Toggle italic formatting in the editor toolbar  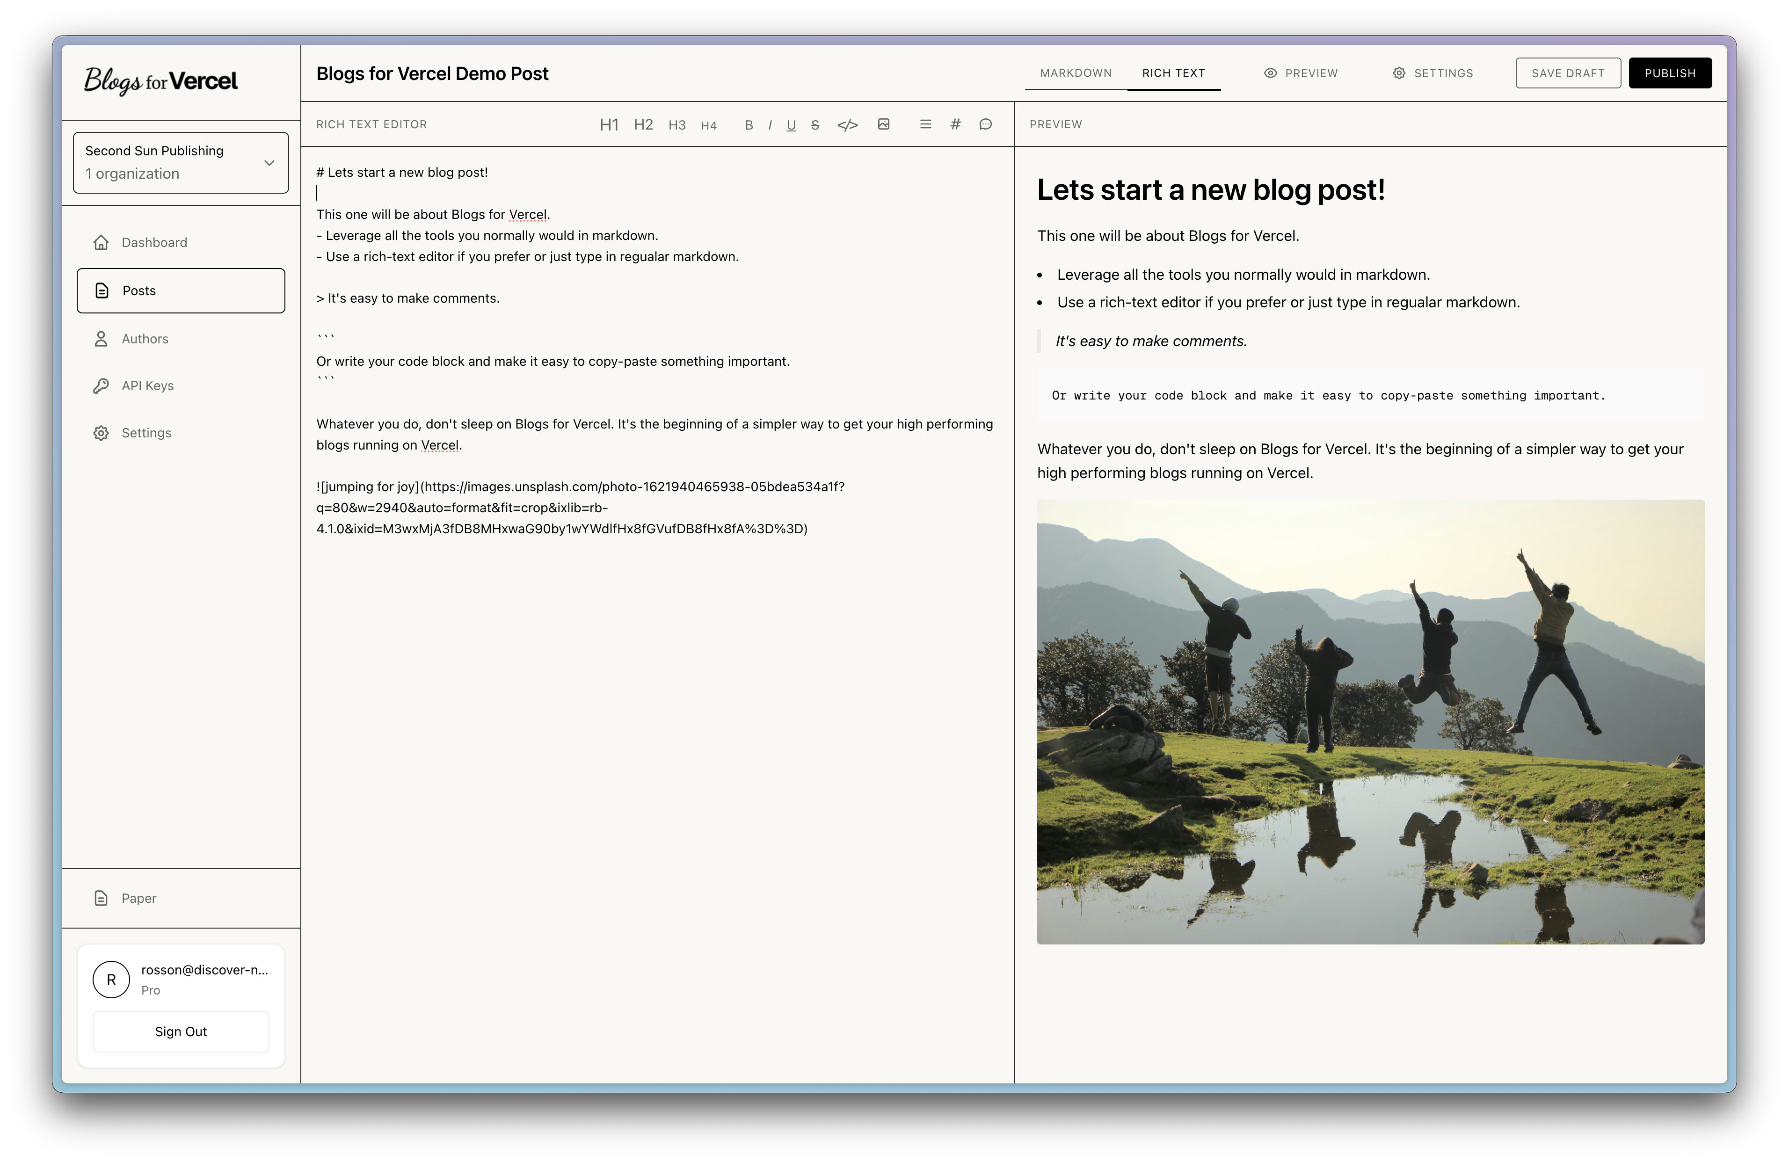769,125
